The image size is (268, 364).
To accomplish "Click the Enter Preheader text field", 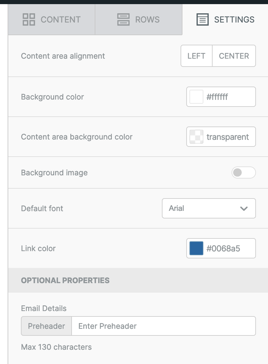I will click(164, 326).
